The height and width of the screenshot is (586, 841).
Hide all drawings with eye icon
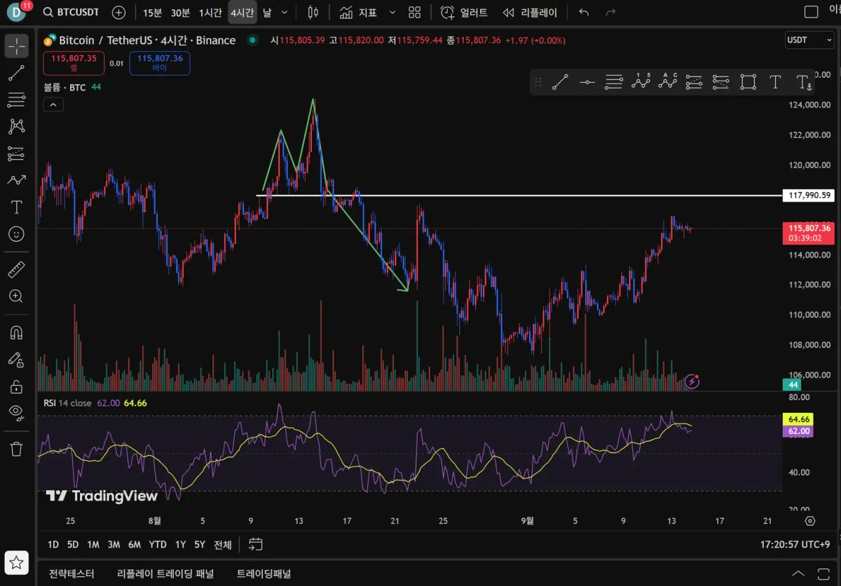pyautogui.click(x=16, y=412)
